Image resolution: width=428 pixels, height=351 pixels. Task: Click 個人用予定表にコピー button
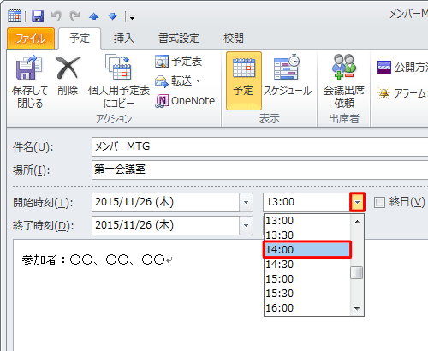119,81
